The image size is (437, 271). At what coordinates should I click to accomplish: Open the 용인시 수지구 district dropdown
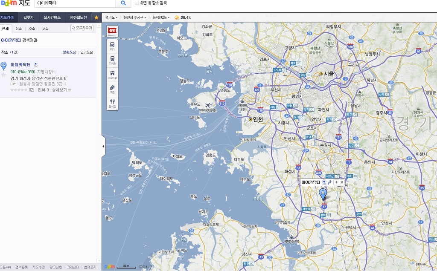coord(135,17)
